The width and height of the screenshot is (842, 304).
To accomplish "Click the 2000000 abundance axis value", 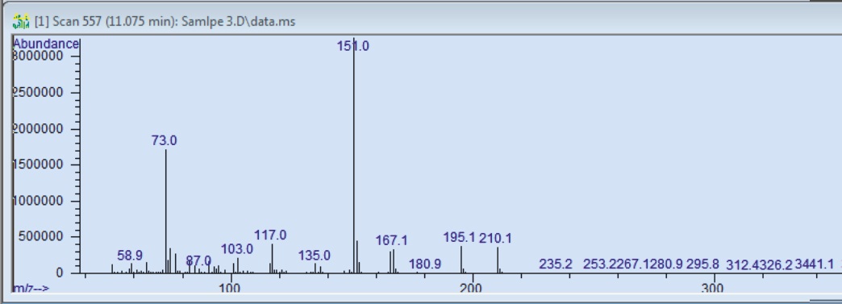I will (38, 129).
